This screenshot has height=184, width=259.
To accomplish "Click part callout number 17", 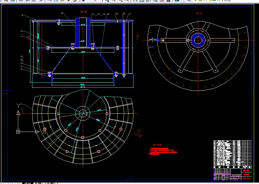I will (130, 14).
